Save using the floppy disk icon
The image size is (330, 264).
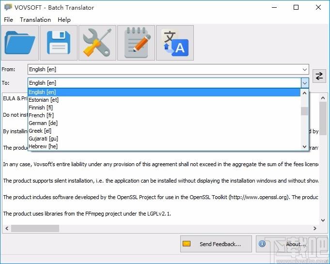pyautogui.click(x=59, y=43)
